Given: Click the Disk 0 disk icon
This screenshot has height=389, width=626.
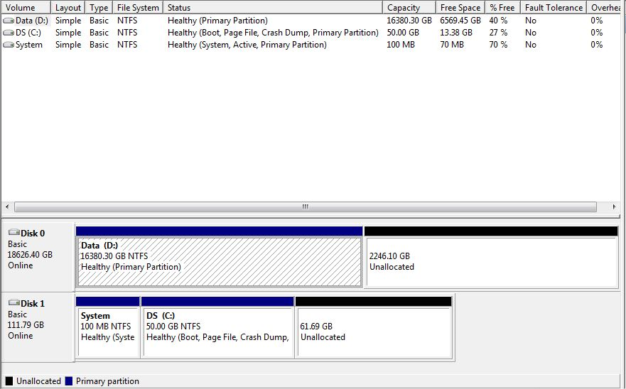Looking at the screenshot, I should [14, 233].
